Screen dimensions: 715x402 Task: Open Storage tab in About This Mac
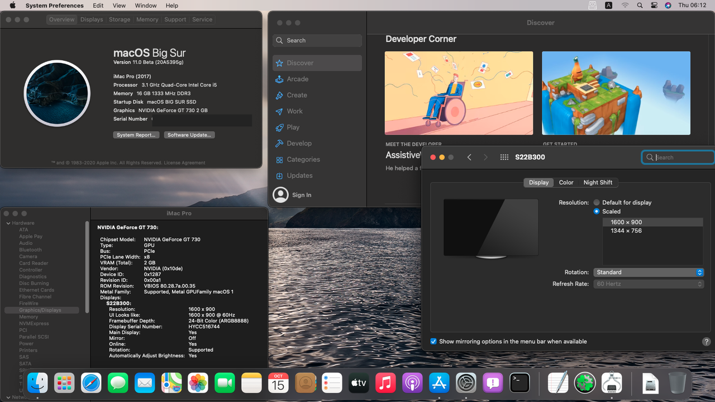pyautogui.click(x=120, y=20)
